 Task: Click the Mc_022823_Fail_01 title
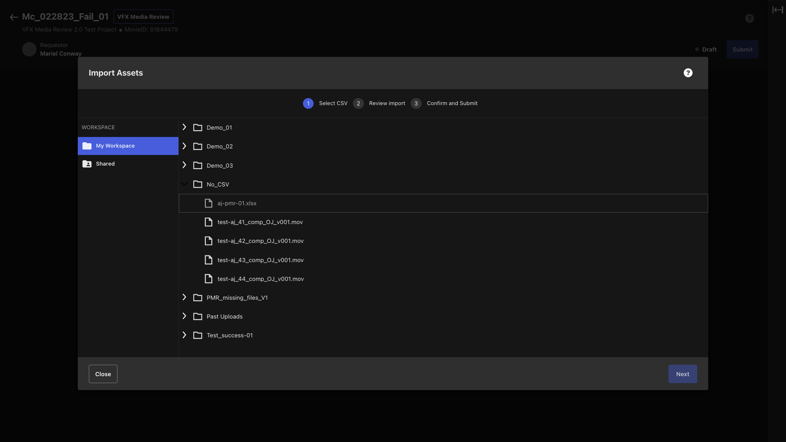click(65, 17)
